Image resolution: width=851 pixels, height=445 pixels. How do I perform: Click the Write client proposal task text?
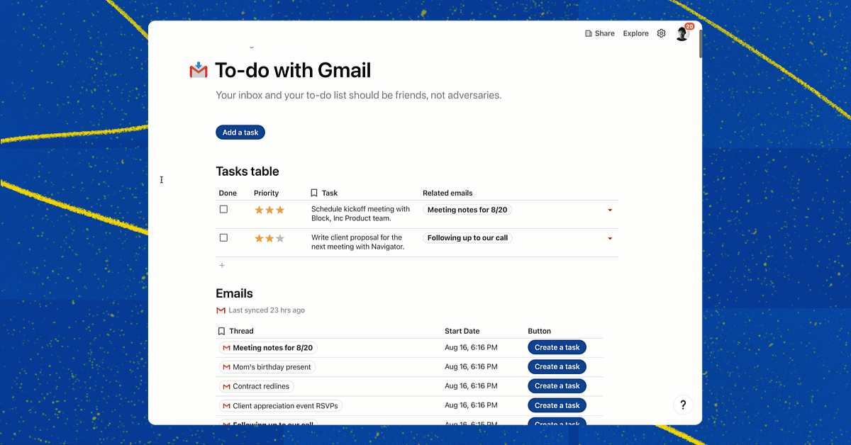pos(358,242)
